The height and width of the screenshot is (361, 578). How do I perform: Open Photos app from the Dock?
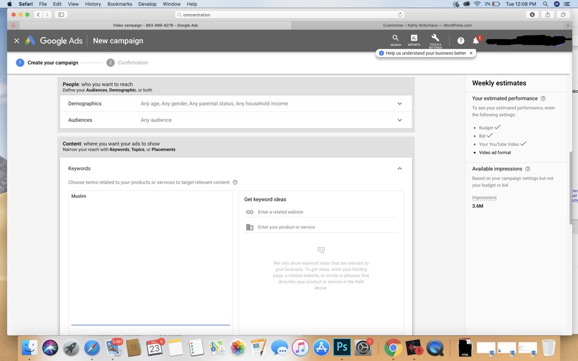[238, 347]
